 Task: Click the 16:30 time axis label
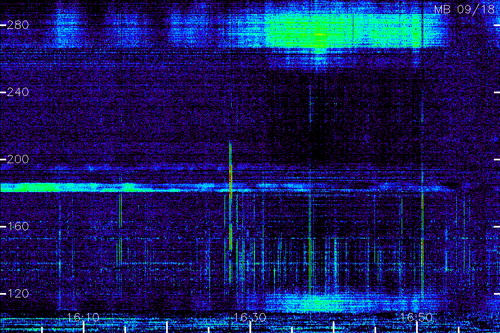pos(249,317)
